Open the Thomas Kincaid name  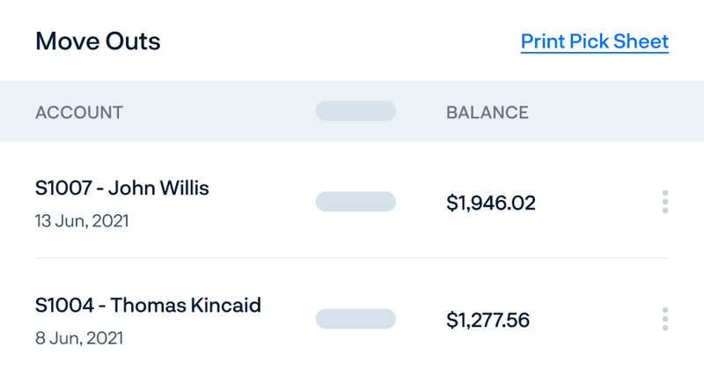[186, 305]
